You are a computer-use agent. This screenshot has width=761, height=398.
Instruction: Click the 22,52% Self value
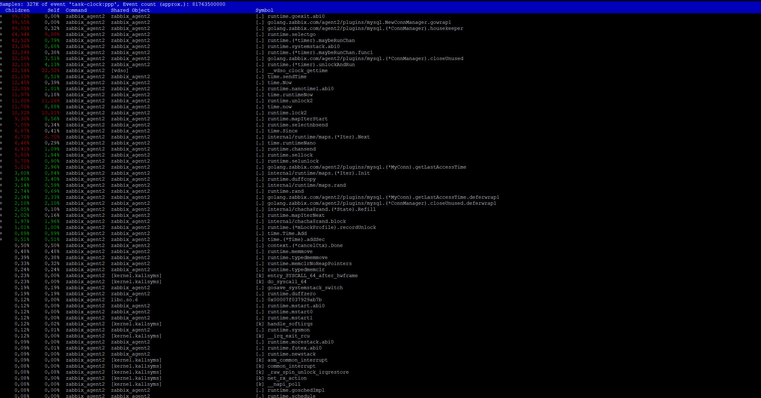point(51,71)
